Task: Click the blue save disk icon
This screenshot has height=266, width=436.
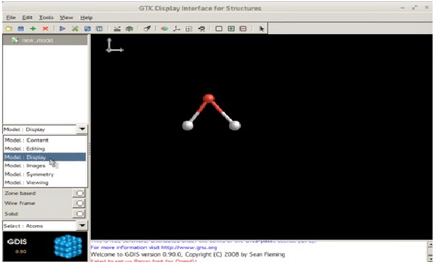Action: pyautogui.click(x=21, y=29)
